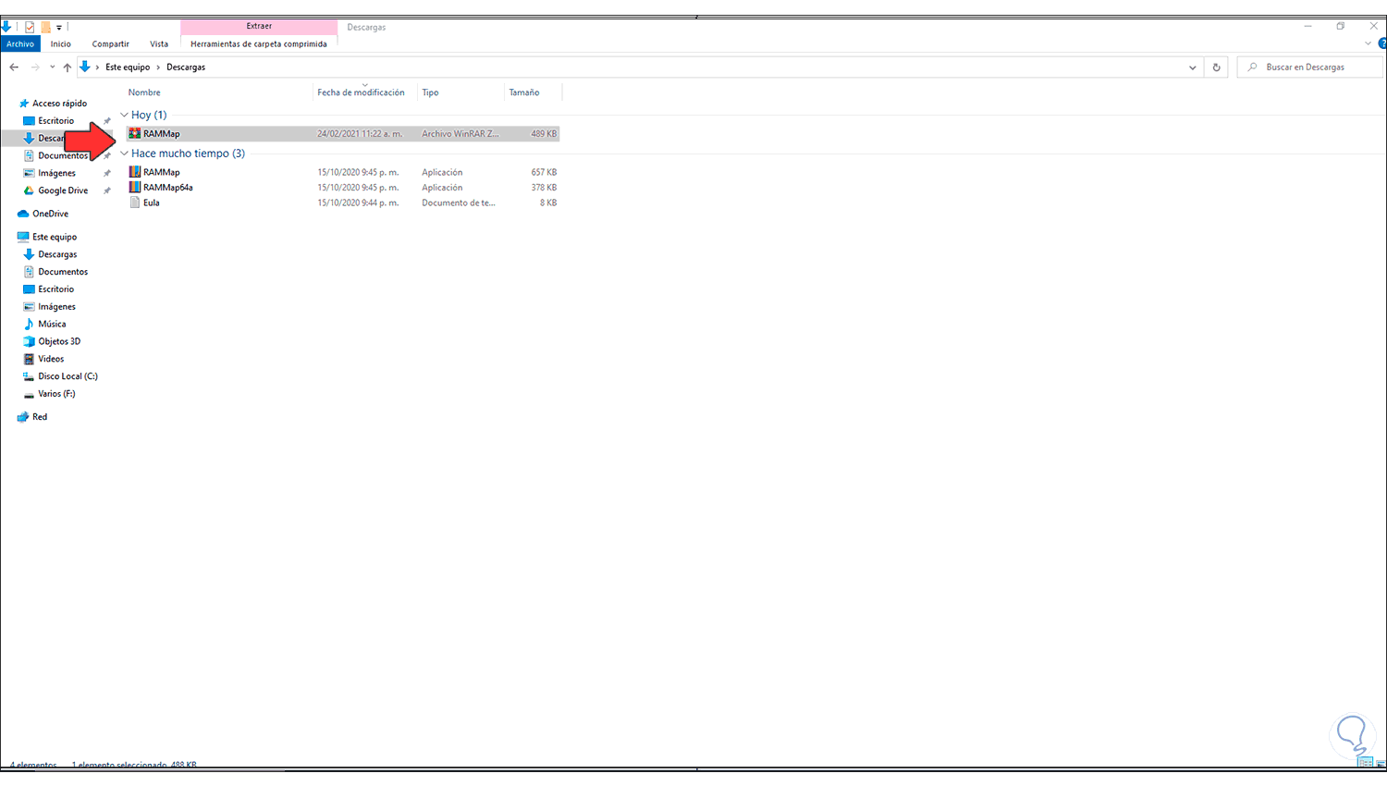Switch to the Inicio ribbon tab
The image size is (1387, 786).
click(61, 43)
